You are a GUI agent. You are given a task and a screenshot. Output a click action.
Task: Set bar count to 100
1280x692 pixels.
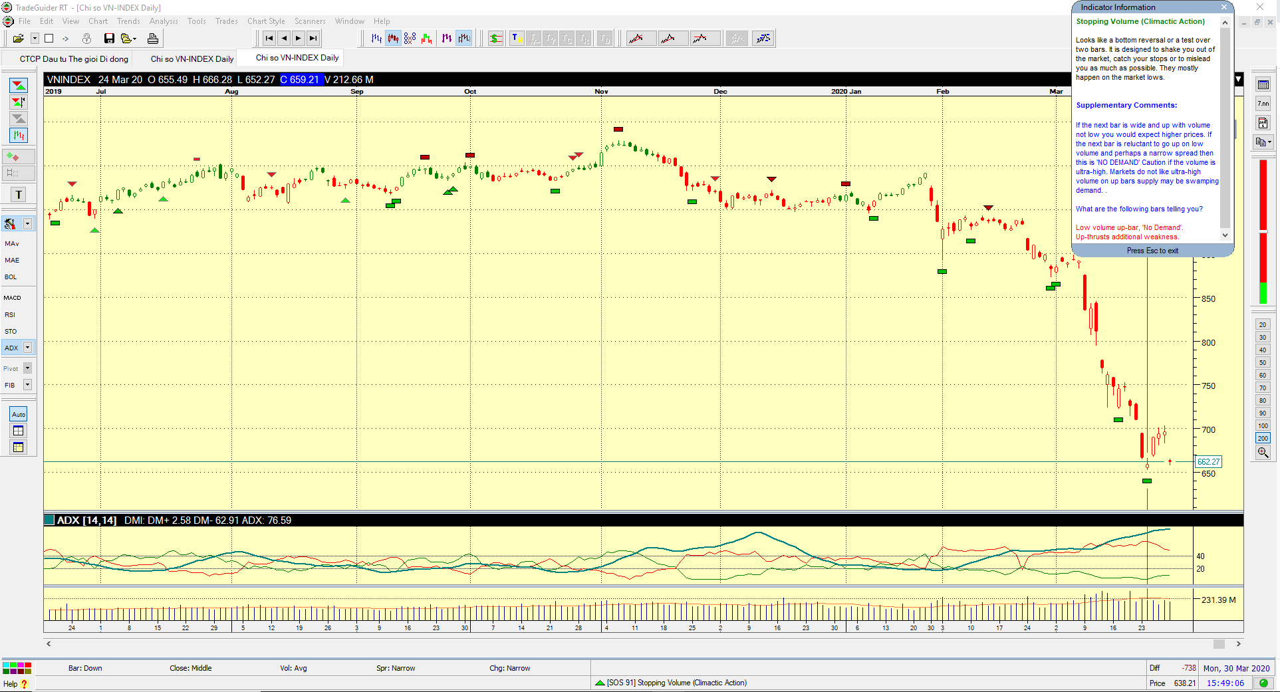tap(1263, 425)
